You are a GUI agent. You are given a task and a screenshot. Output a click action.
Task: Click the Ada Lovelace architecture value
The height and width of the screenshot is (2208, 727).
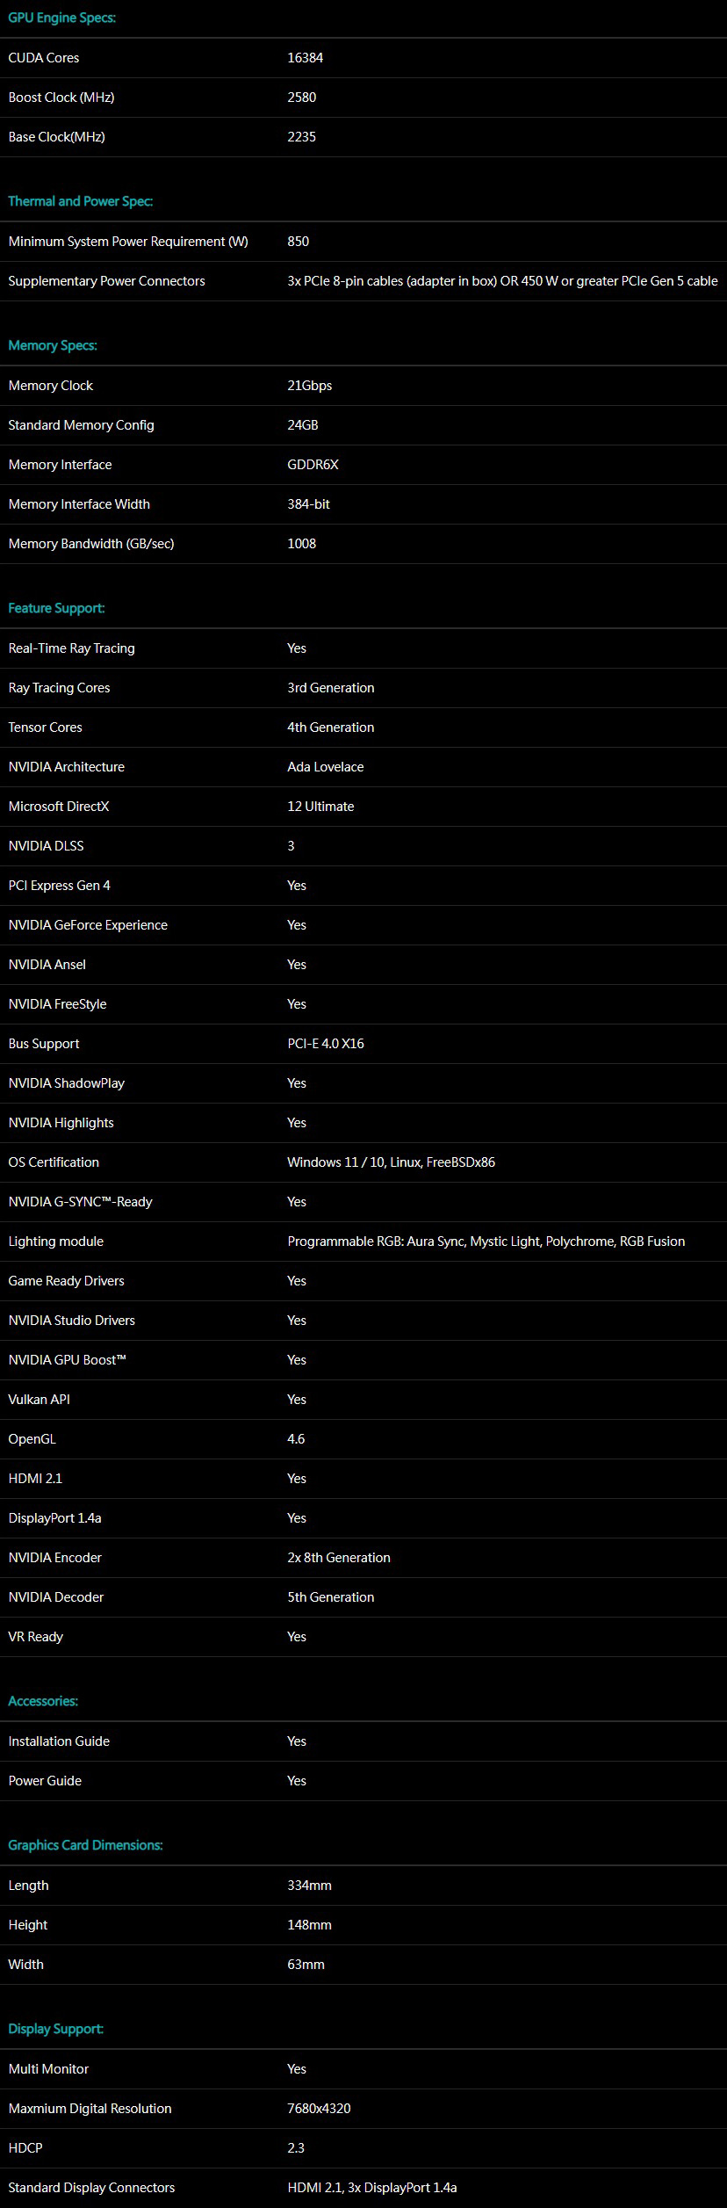pos(325,767)
